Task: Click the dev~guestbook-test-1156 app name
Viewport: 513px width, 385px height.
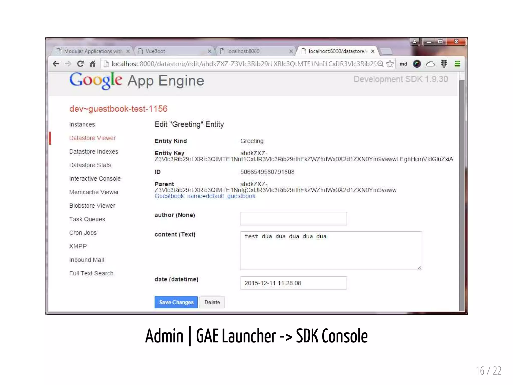Action: pyautogui.click(x=118, y=109)
